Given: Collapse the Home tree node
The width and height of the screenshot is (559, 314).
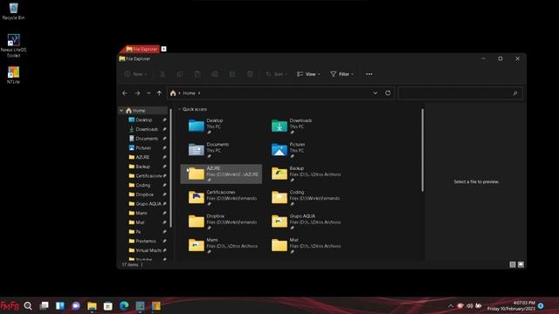Looking at the screenshot, I should (x=121, y=111).
